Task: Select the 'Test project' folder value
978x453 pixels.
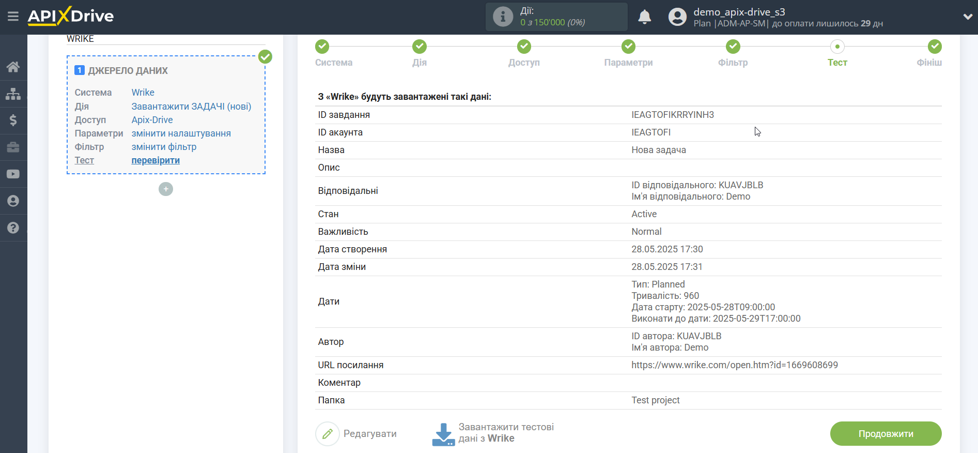Action: 655,400
